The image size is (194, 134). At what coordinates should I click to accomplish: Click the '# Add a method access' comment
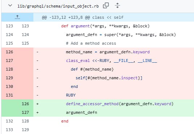[x=91, y=43]
